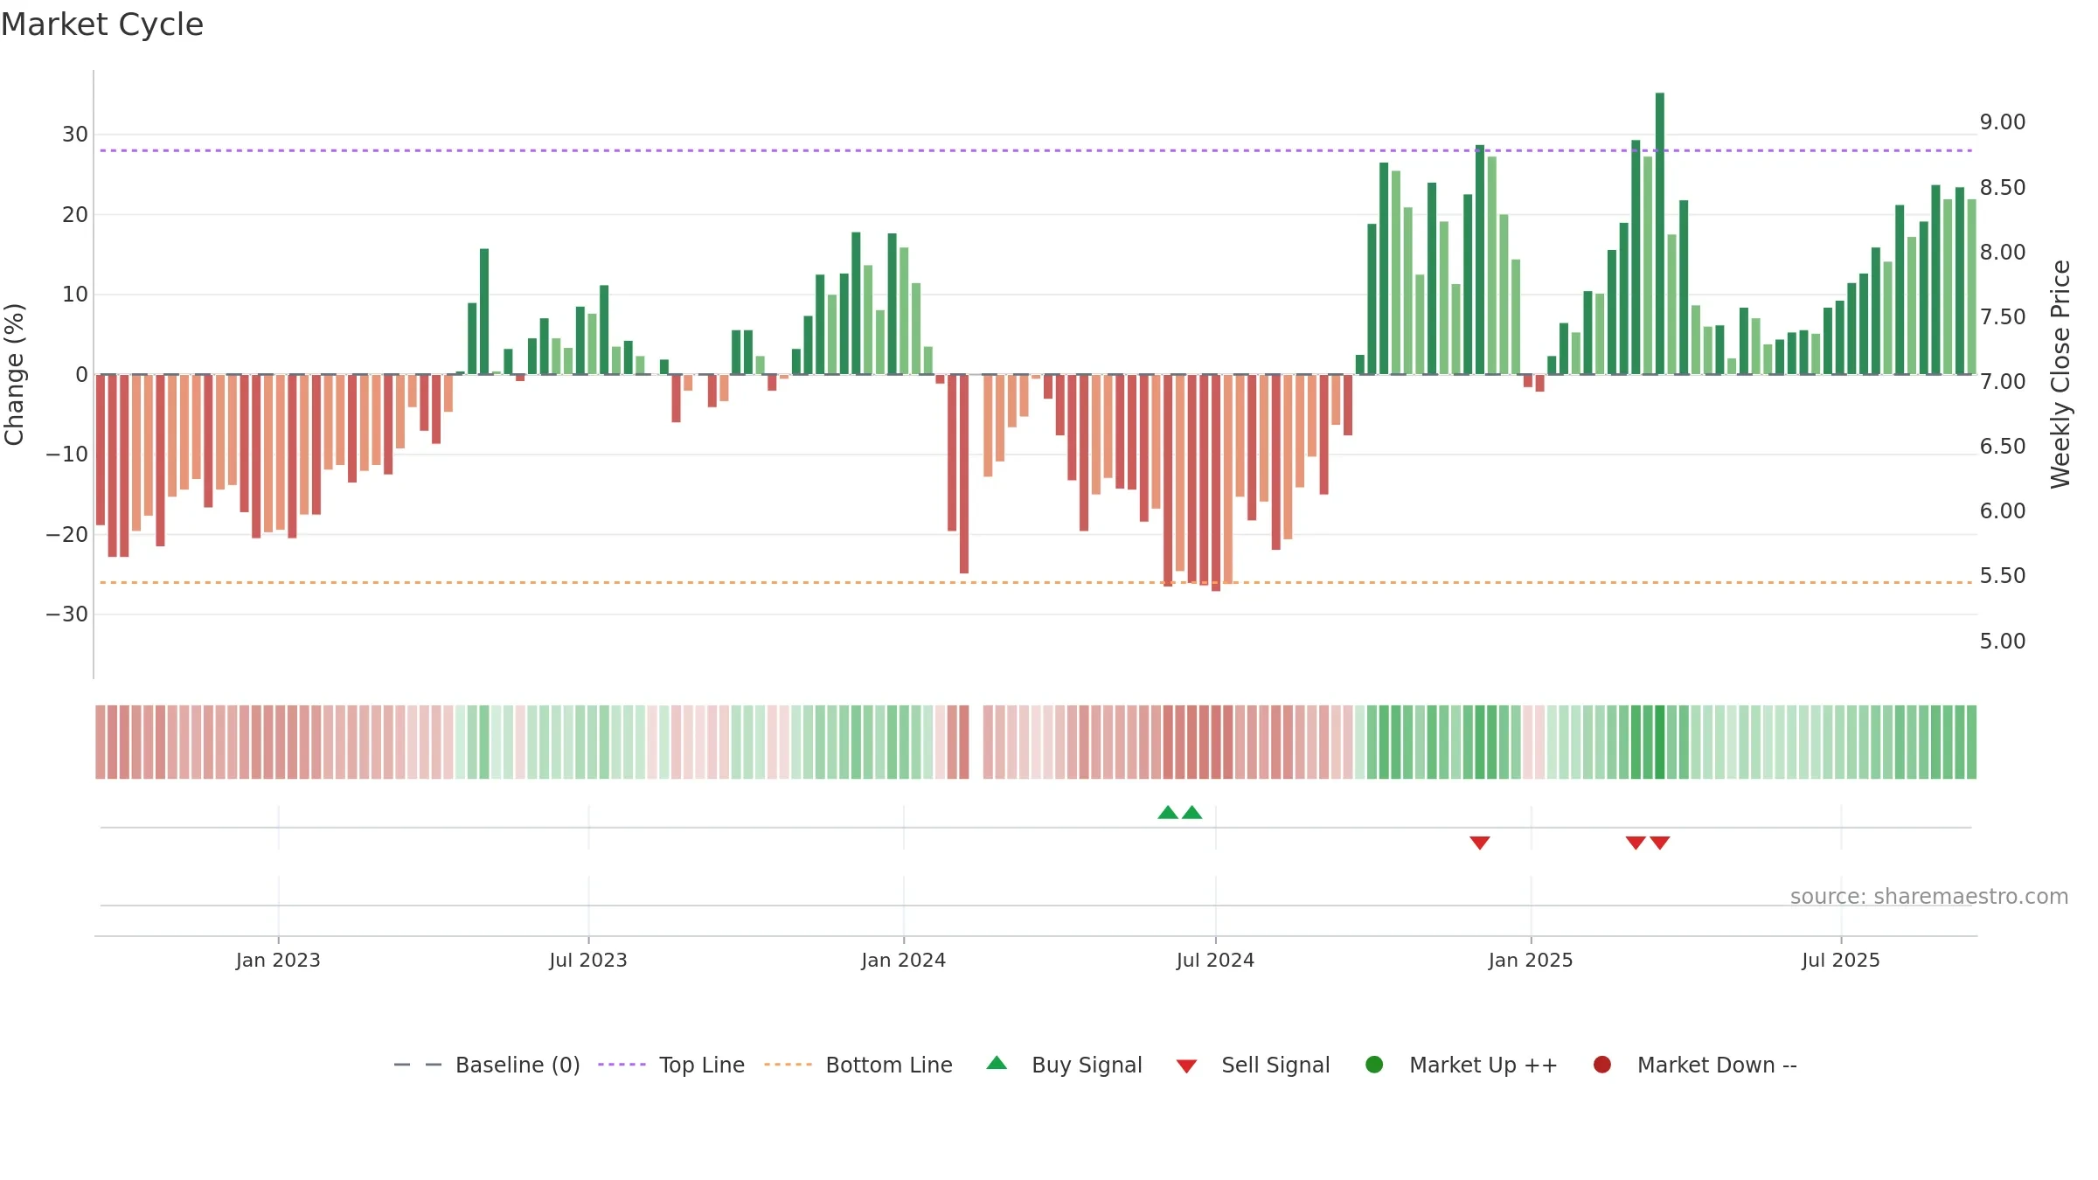The width and height of the screenshot is (2098, 1180).
Task: Click the Jan 2023 axis label
Action: [278, 961]
